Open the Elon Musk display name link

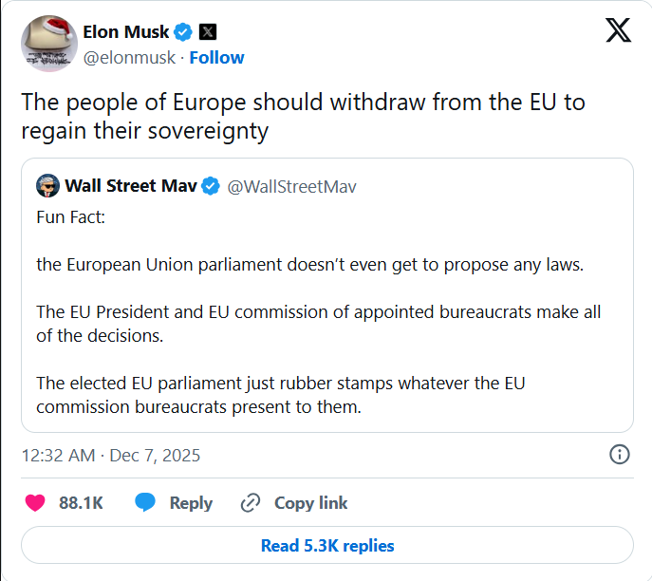125,31
